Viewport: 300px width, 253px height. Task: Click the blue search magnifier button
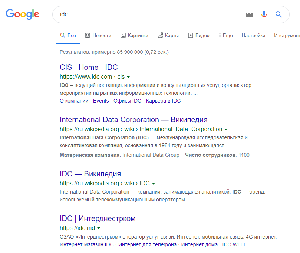click(278, 14)
